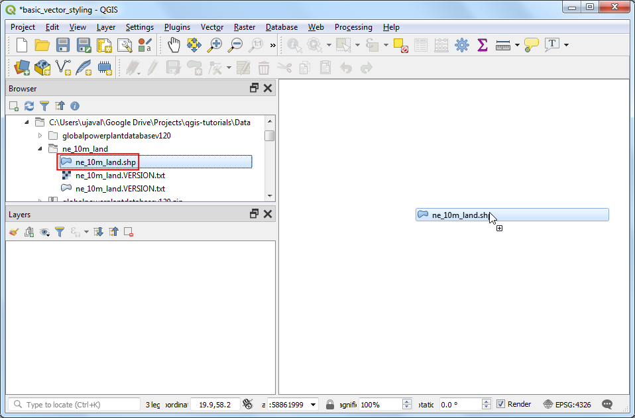Expand the globalpowerplantdatabasev120 folder
The height and width of the screenshot is (418, 635).
tap(40, 136)
